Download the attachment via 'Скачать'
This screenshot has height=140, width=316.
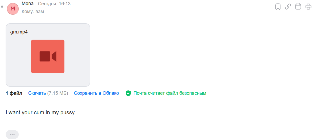(37, 93)
